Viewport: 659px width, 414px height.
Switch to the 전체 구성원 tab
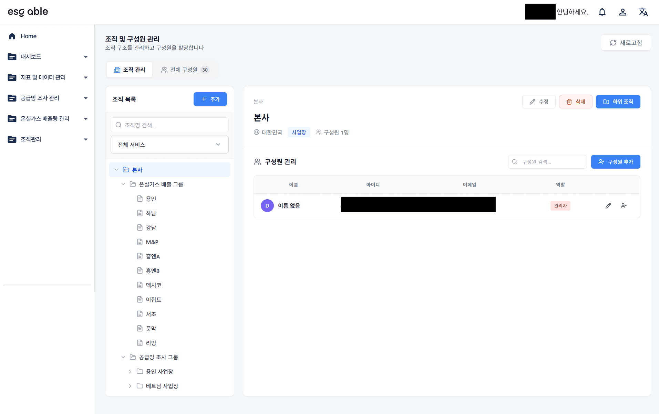coord(185,70)
